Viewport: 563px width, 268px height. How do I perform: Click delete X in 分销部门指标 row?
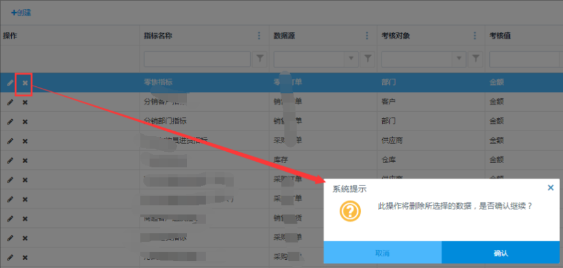coord(25,122)
